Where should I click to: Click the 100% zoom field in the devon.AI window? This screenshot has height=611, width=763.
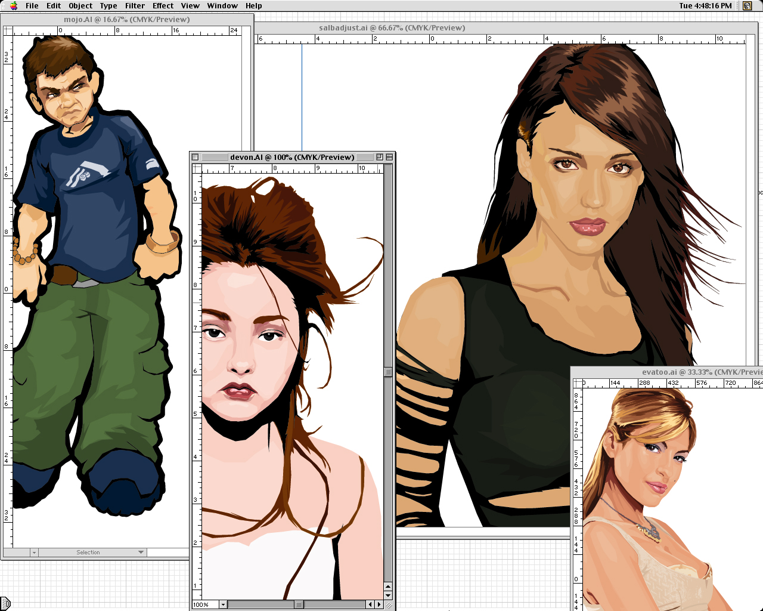(x=205, y=604)
